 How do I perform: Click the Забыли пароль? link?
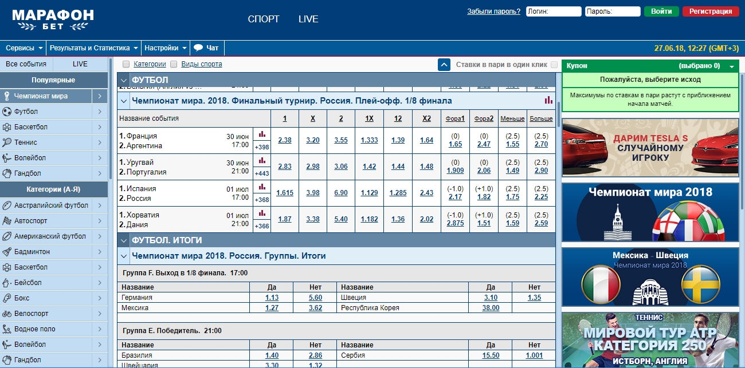point(493,11)
